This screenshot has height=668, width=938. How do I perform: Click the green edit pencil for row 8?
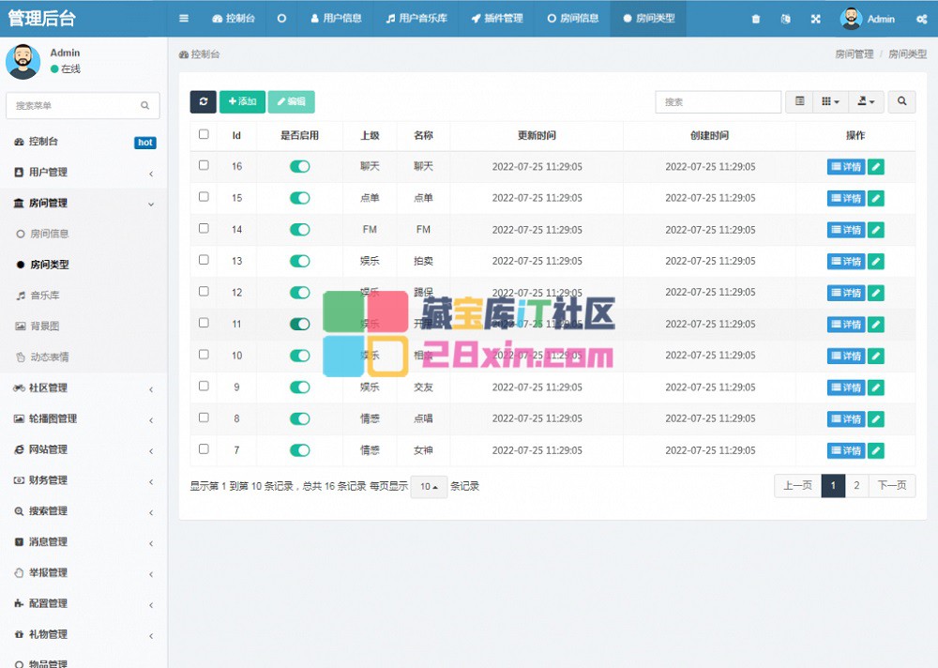[876, 419]
